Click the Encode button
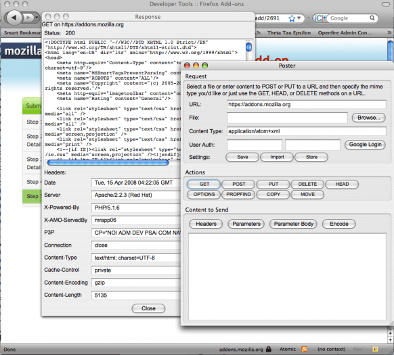 (x=339, y=224)
